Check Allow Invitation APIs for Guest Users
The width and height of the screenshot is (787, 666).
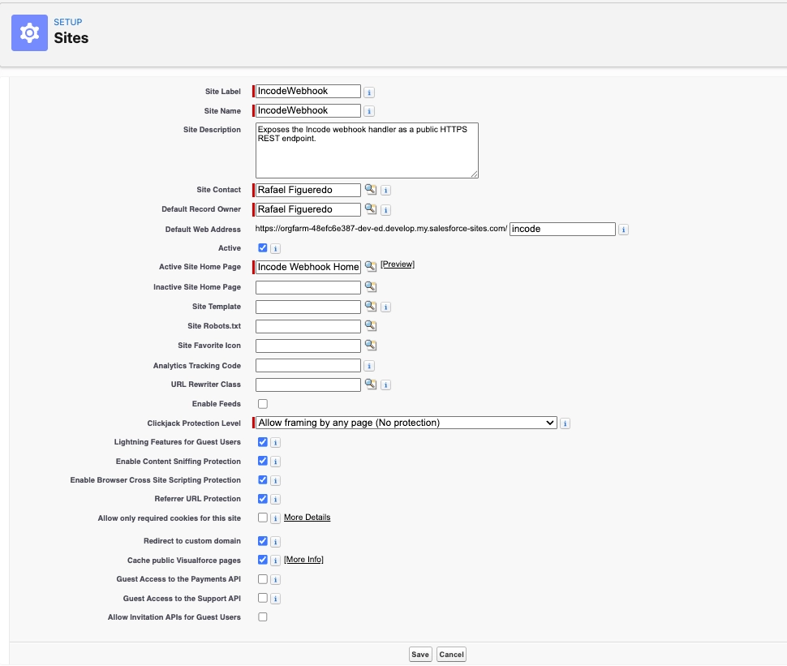(263, 617)
